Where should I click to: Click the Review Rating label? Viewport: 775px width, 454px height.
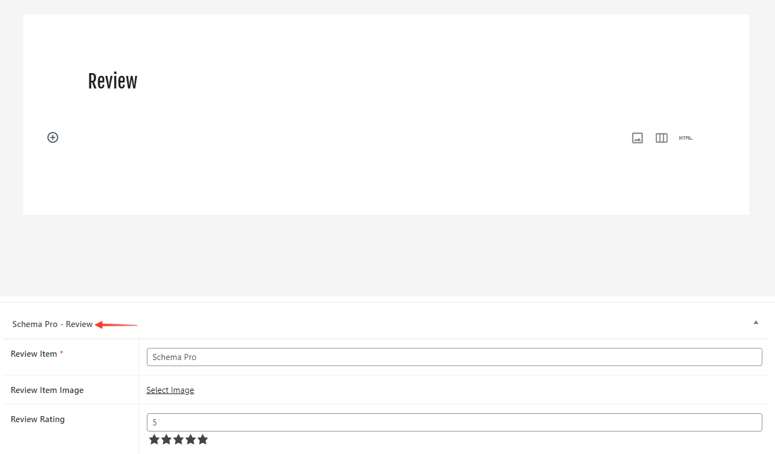(38, 419)
